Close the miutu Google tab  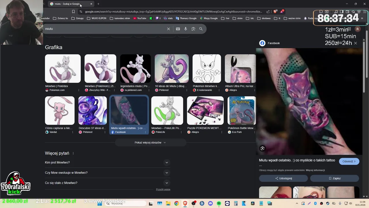(x=91, y=4)
